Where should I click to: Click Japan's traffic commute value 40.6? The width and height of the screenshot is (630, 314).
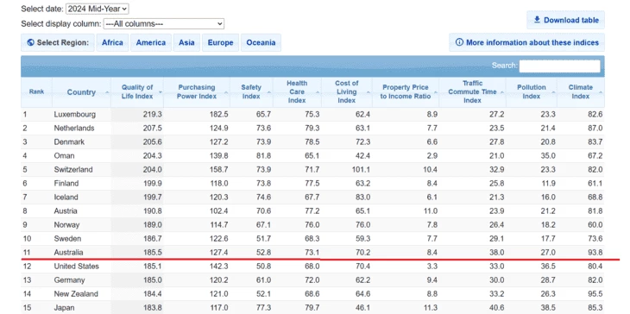(x=496, y=308)
